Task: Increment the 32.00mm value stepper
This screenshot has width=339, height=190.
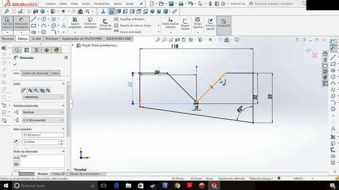Action: [x=61, y=141]
